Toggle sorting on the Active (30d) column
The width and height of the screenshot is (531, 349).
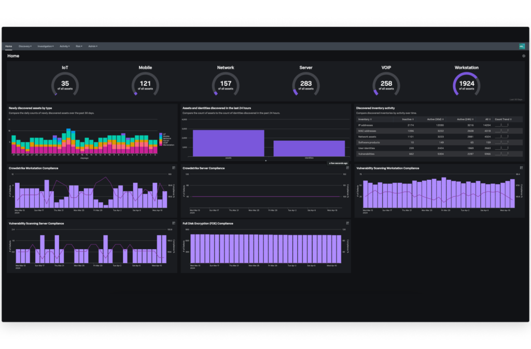click(x=436, y=119)
